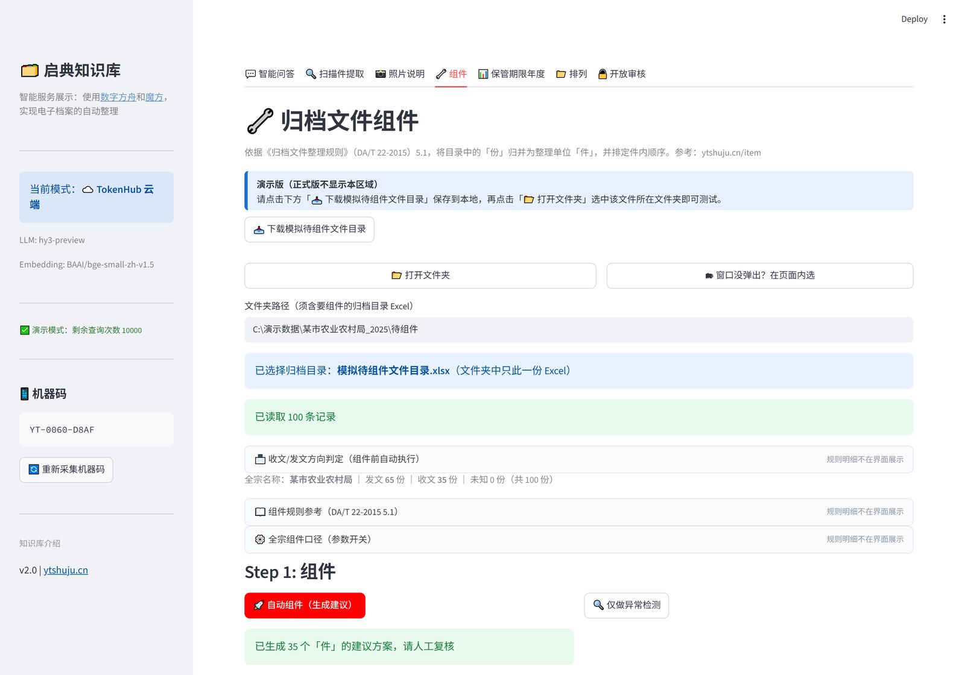
Task: Click the LLM: hy3-preview label
Action: [52, 240]
